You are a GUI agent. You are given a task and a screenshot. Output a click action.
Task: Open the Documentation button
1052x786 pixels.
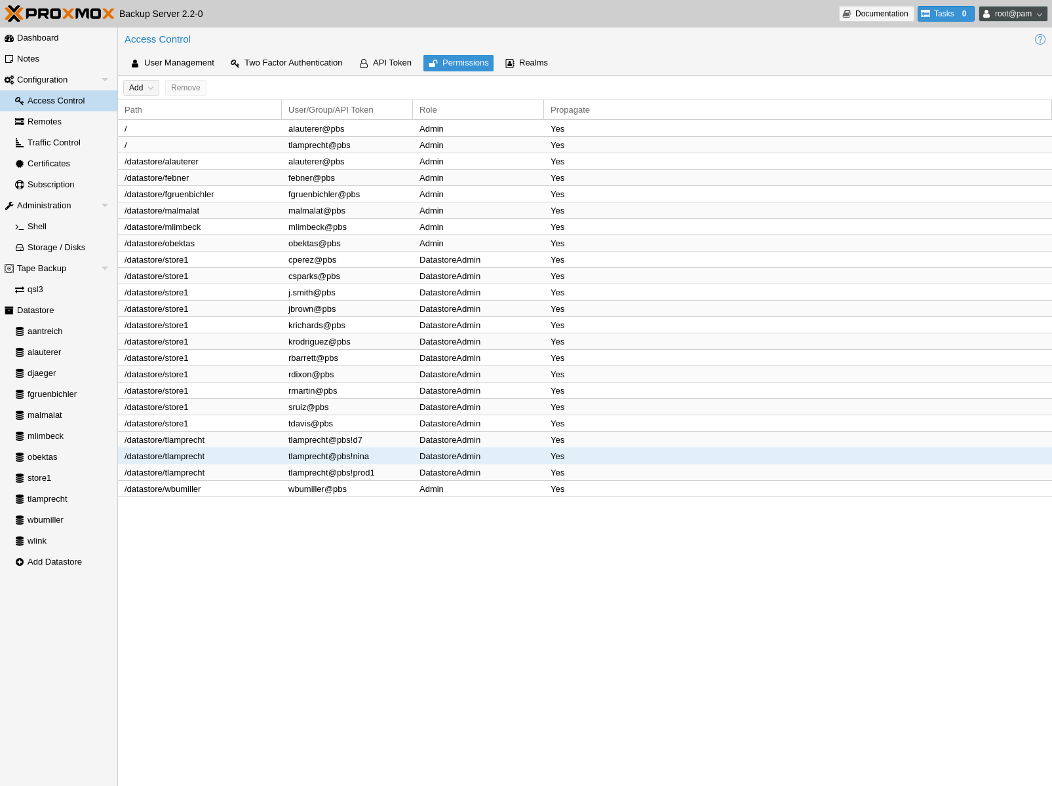coord(876,14)
